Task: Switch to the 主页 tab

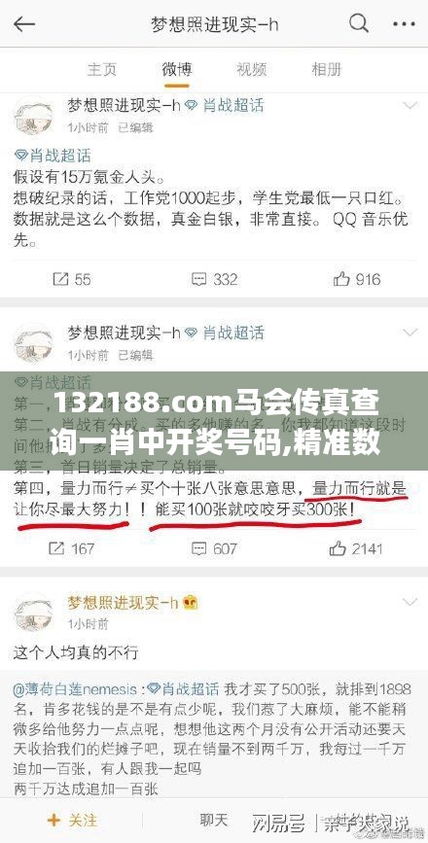Action: tap(101, 69)
